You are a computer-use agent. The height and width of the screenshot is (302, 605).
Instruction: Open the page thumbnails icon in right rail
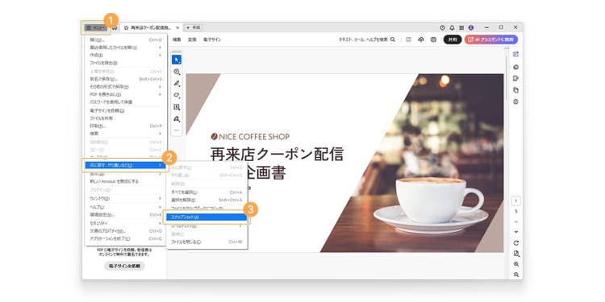pyautogui.click(x=516, y=90)
